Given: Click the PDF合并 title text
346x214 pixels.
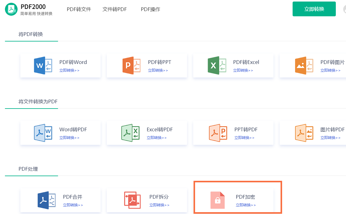Looking at the screenshot, I should 73,197.
